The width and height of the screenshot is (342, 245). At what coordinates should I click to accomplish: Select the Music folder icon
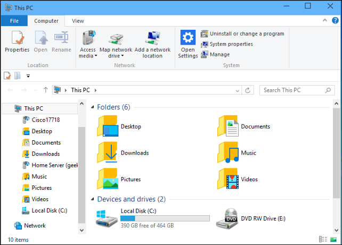[x=228, y=153]
